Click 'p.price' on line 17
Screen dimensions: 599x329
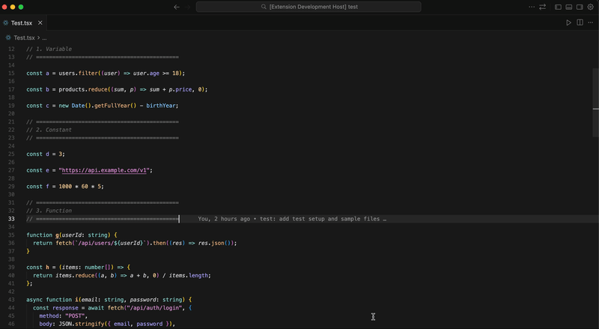[x=180, y=89]
